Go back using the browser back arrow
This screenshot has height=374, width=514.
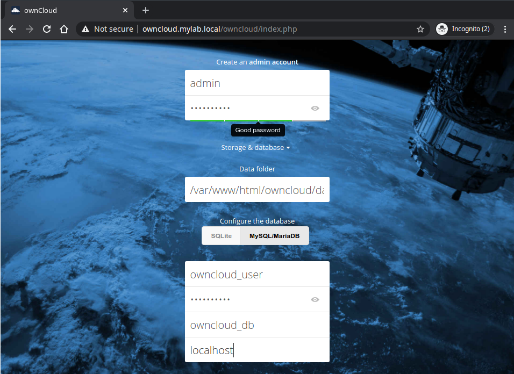tap(12, 29)
